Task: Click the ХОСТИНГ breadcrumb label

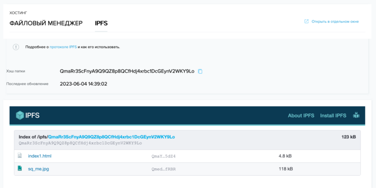Action: 18,13
